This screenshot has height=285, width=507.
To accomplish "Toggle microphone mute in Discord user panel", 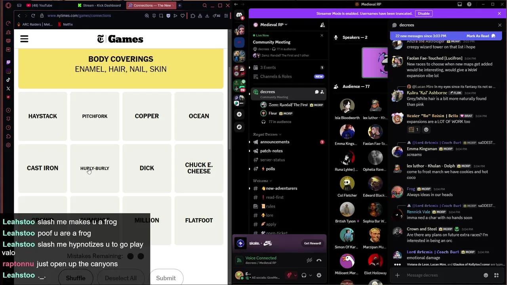I will [x=290, y=275].
